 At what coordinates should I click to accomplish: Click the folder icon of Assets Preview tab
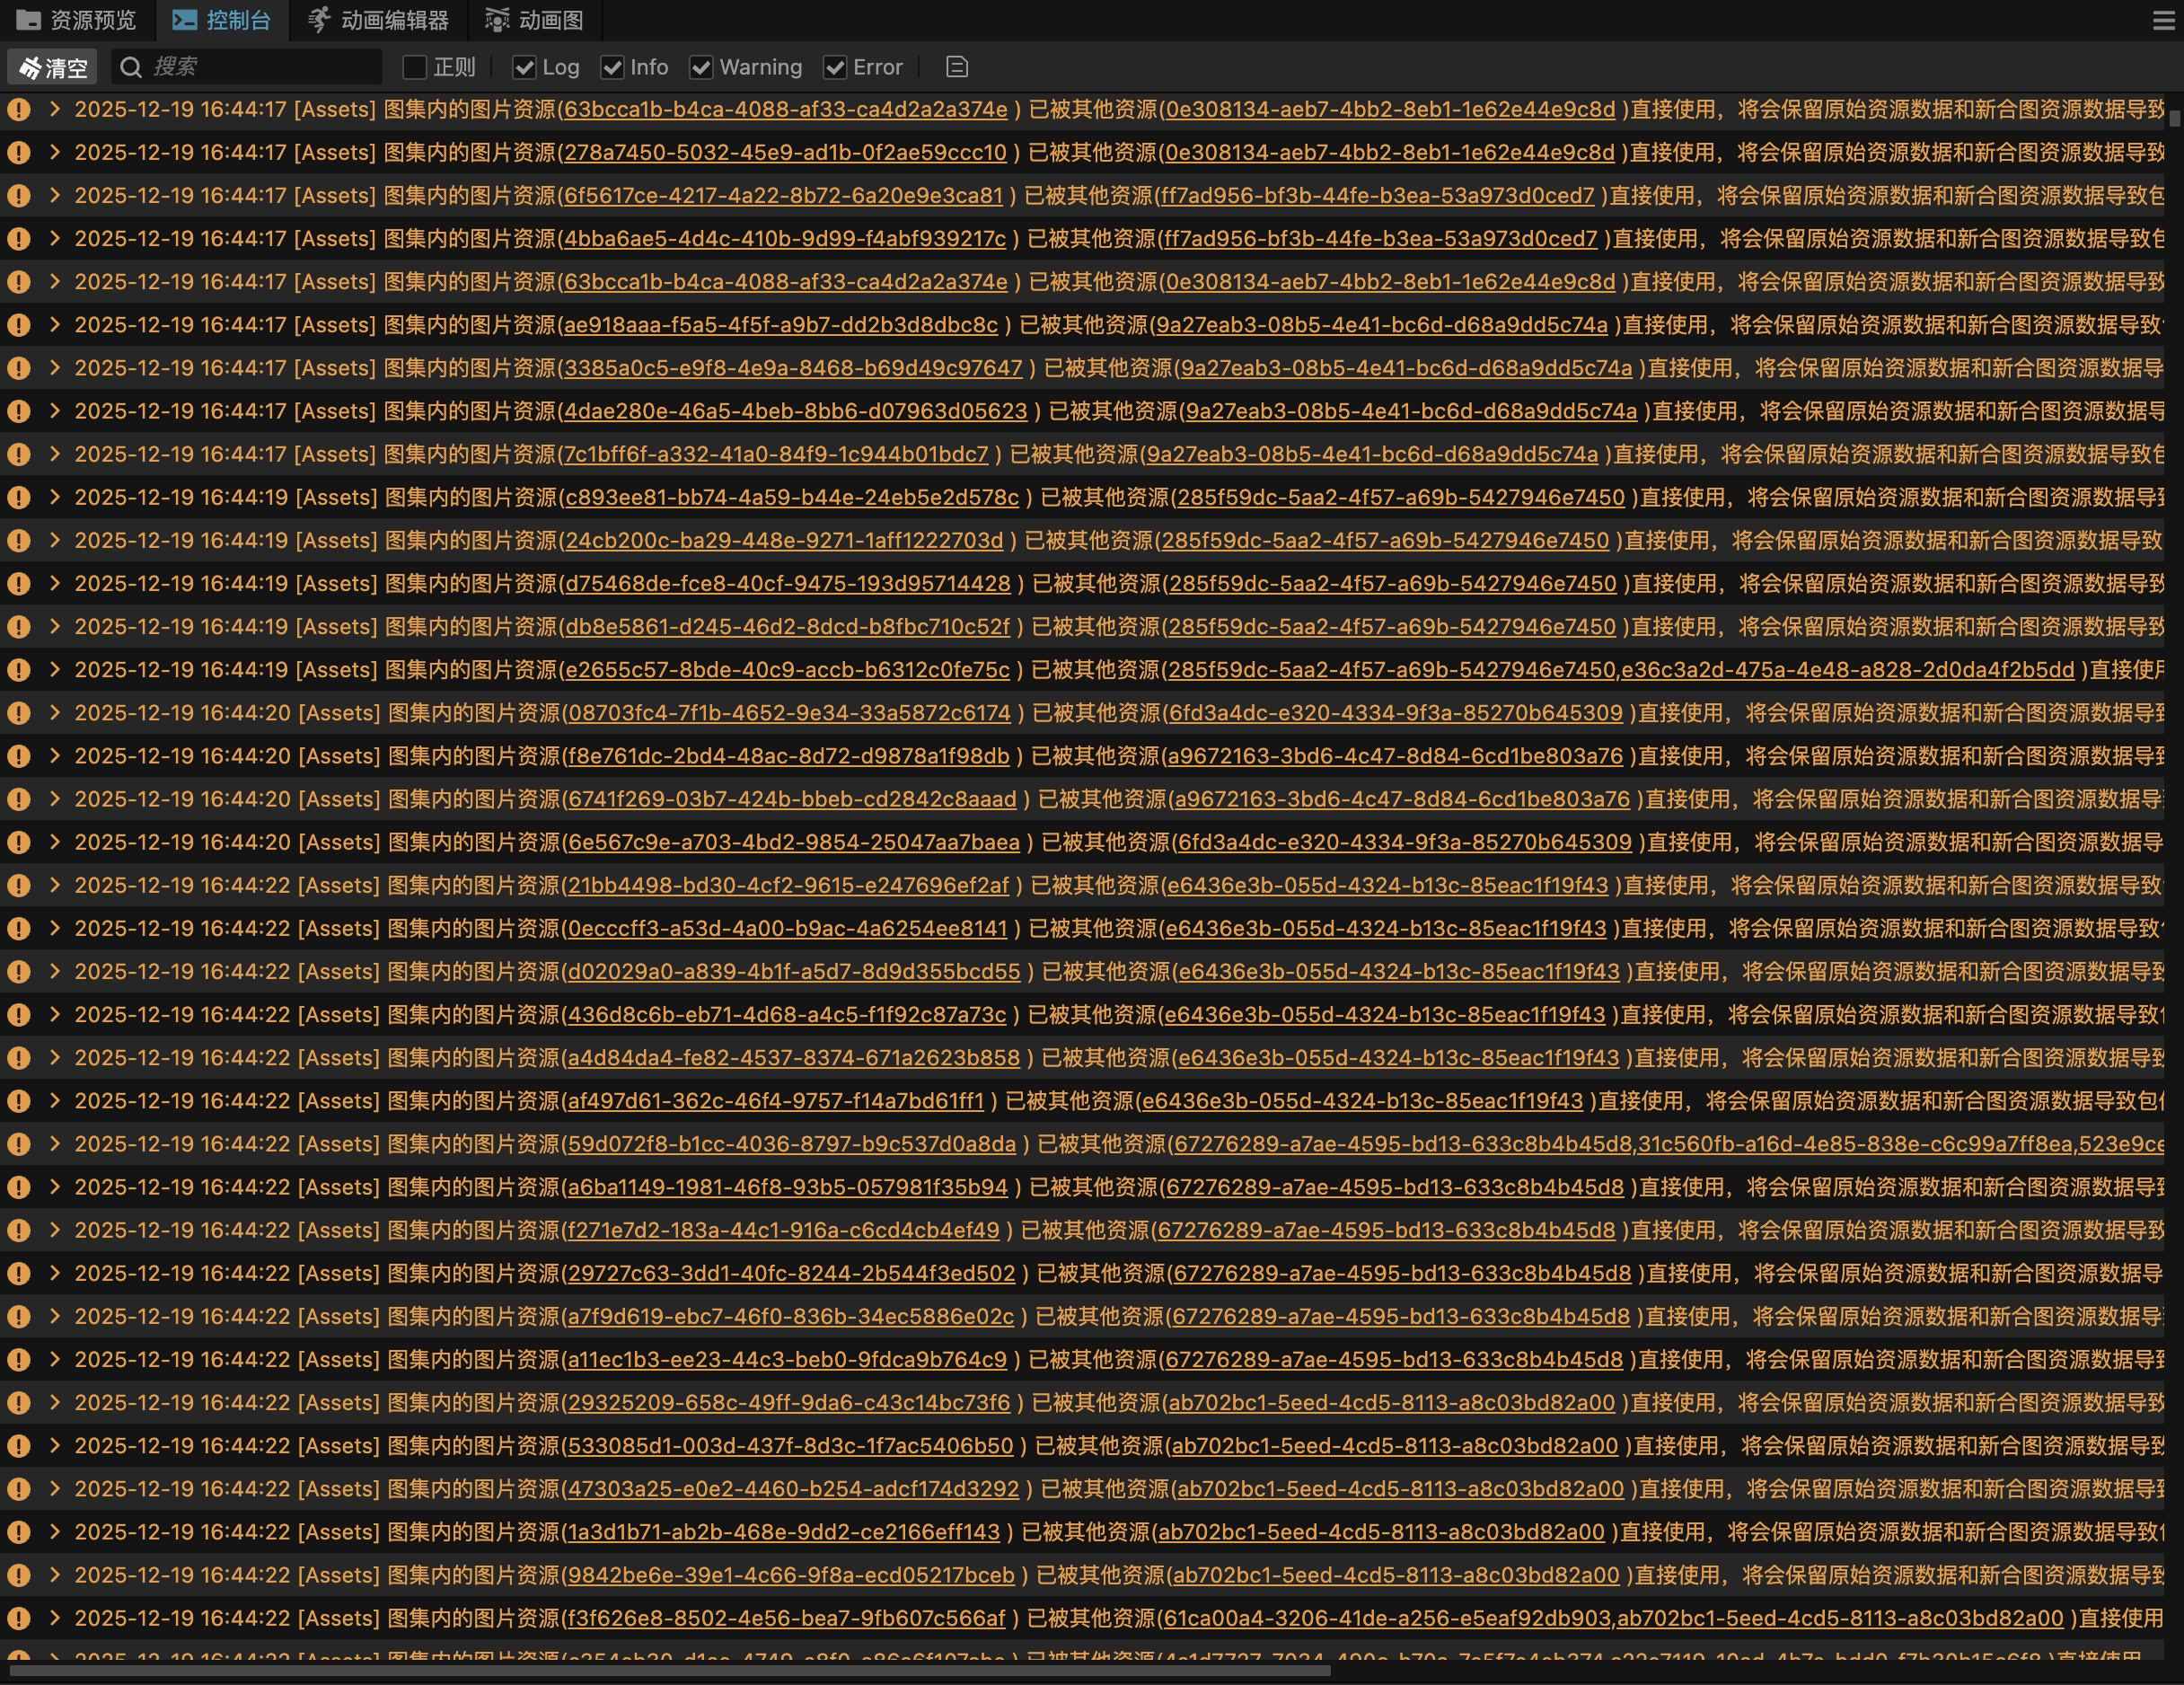pos(29,20)
